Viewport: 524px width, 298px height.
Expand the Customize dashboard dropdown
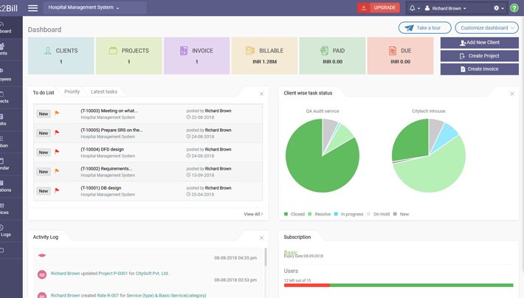[x=484, y=28]
